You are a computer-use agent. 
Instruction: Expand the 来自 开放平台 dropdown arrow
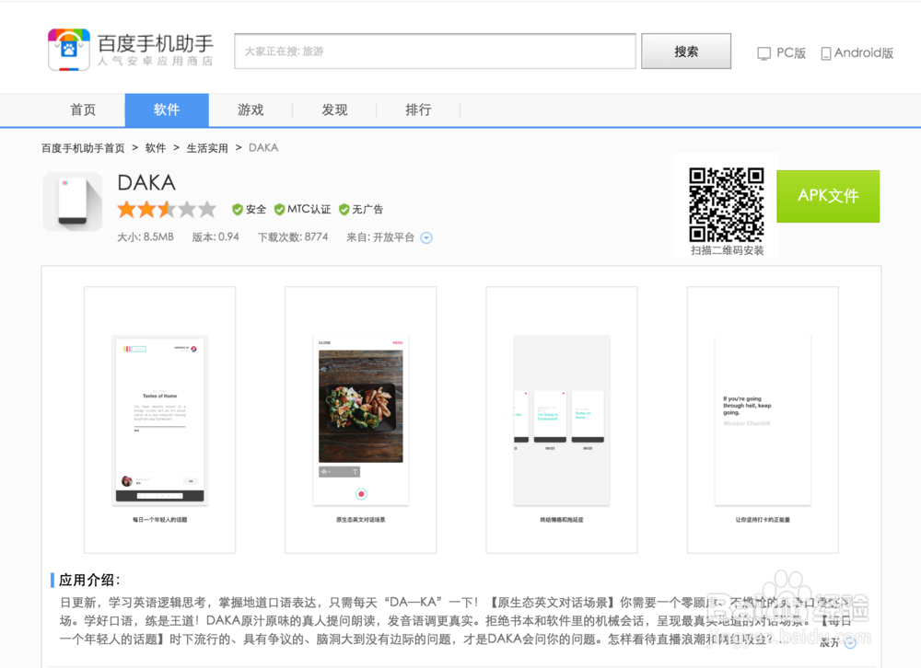coord(426,237)
